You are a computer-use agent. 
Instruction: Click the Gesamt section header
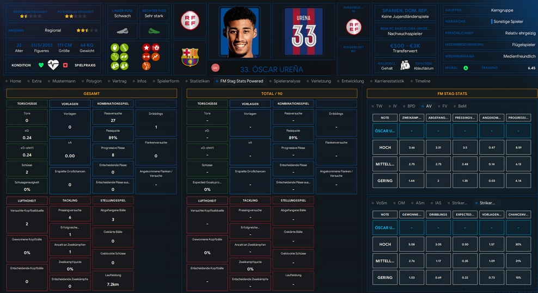click(91, 93)
